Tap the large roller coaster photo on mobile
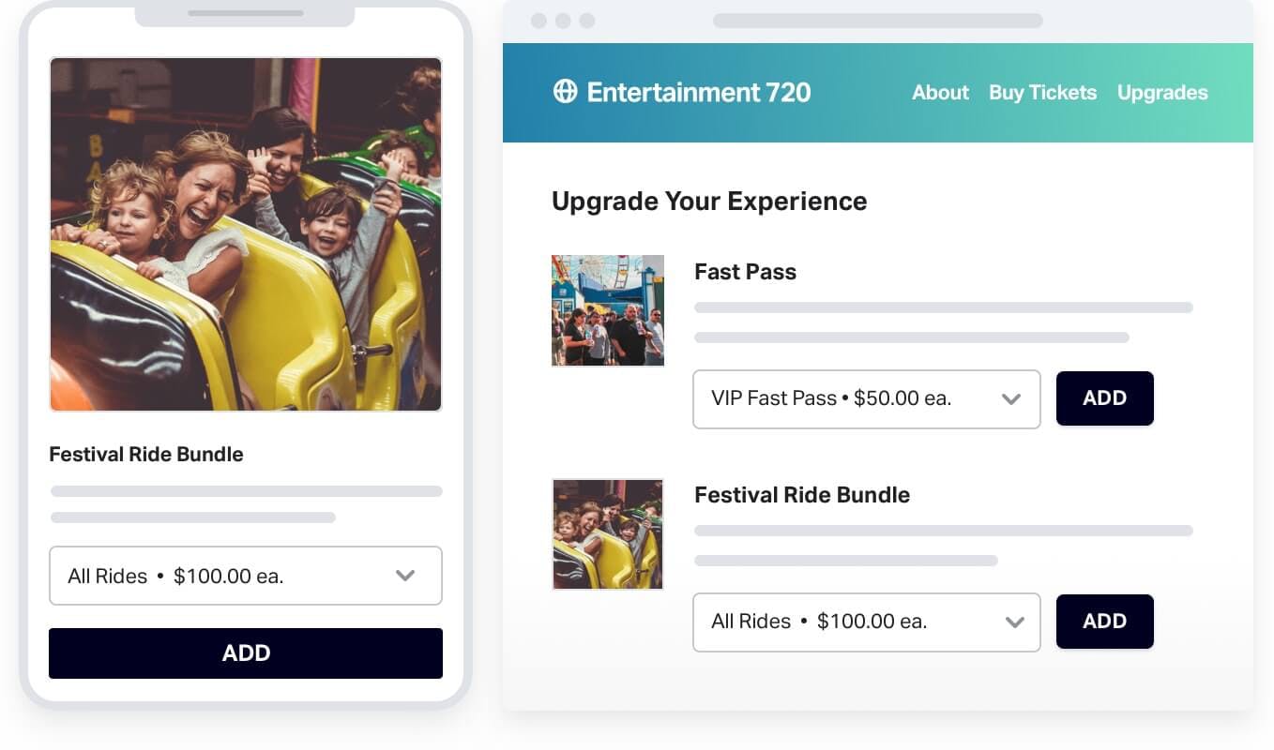 point(246,234)
